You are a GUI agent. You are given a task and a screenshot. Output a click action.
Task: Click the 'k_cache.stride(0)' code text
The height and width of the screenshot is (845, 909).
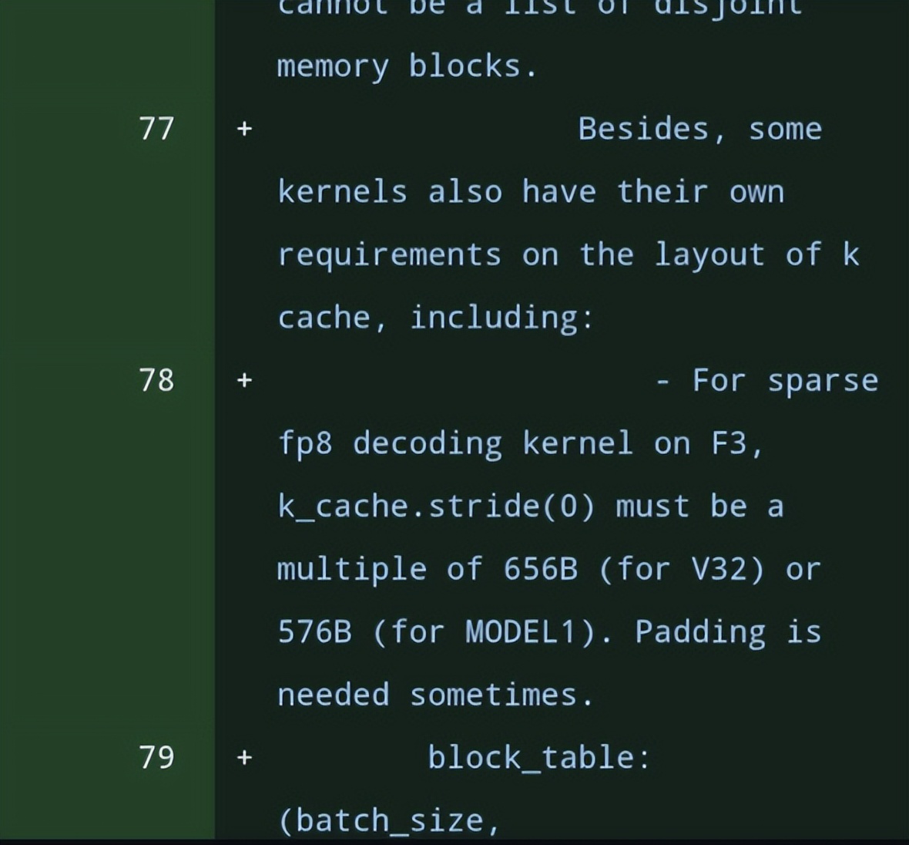pos(436,507)
